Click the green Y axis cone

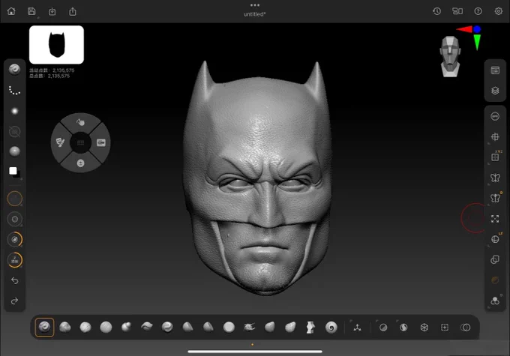[x=477, y=42]
